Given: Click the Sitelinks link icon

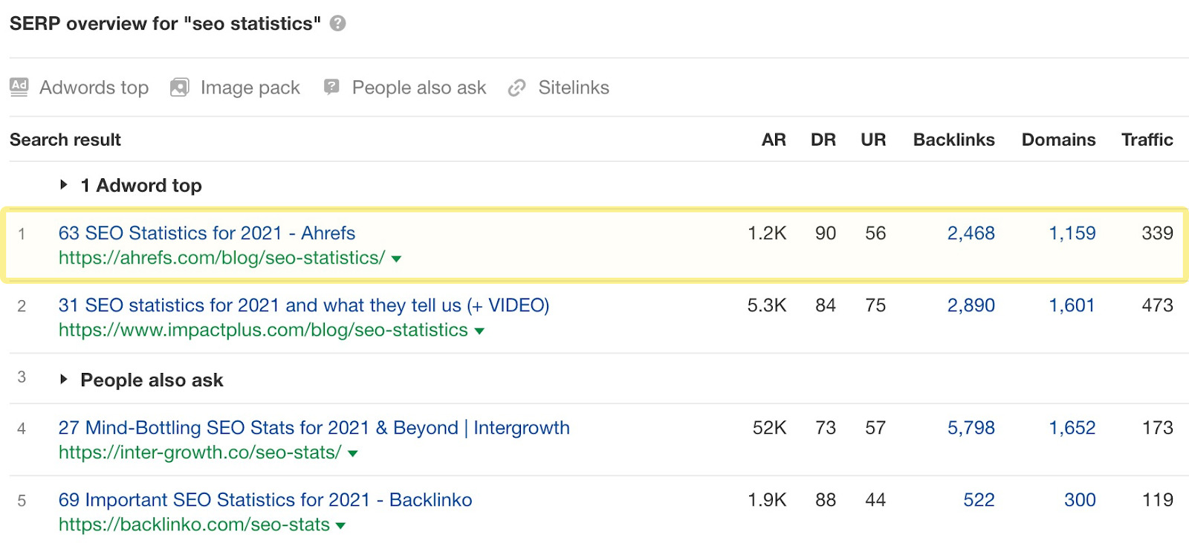Looking at the screenshot, I should pyautogui.click(x=516, y=87).
